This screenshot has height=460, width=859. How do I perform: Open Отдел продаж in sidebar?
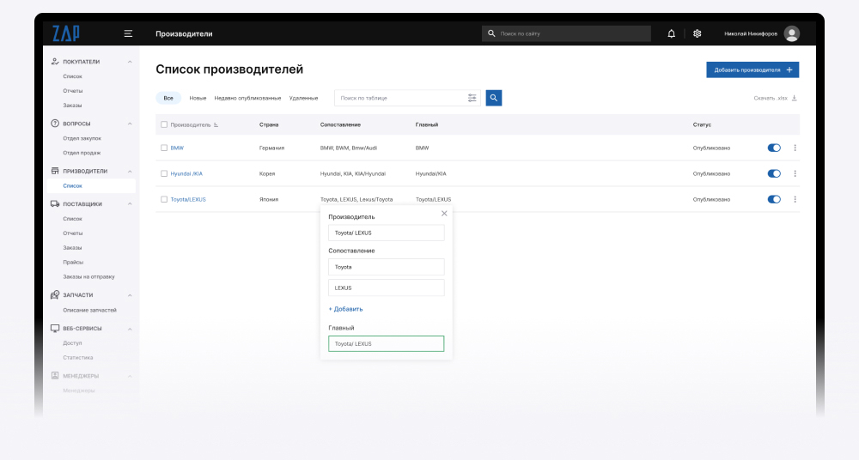[x=82, y=152]
